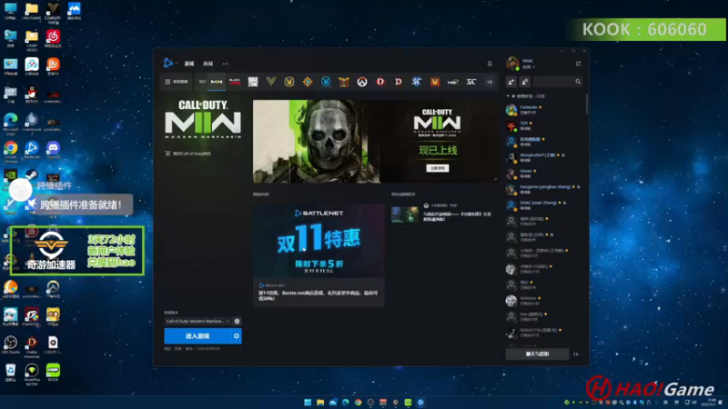
Task: Open Battle.net from the taskbar
Action: (x=420, y=402)
